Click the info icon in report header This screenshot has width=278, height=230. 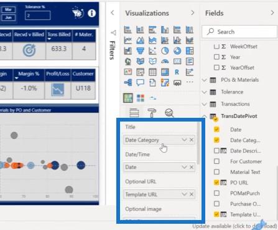pos(91,13)
